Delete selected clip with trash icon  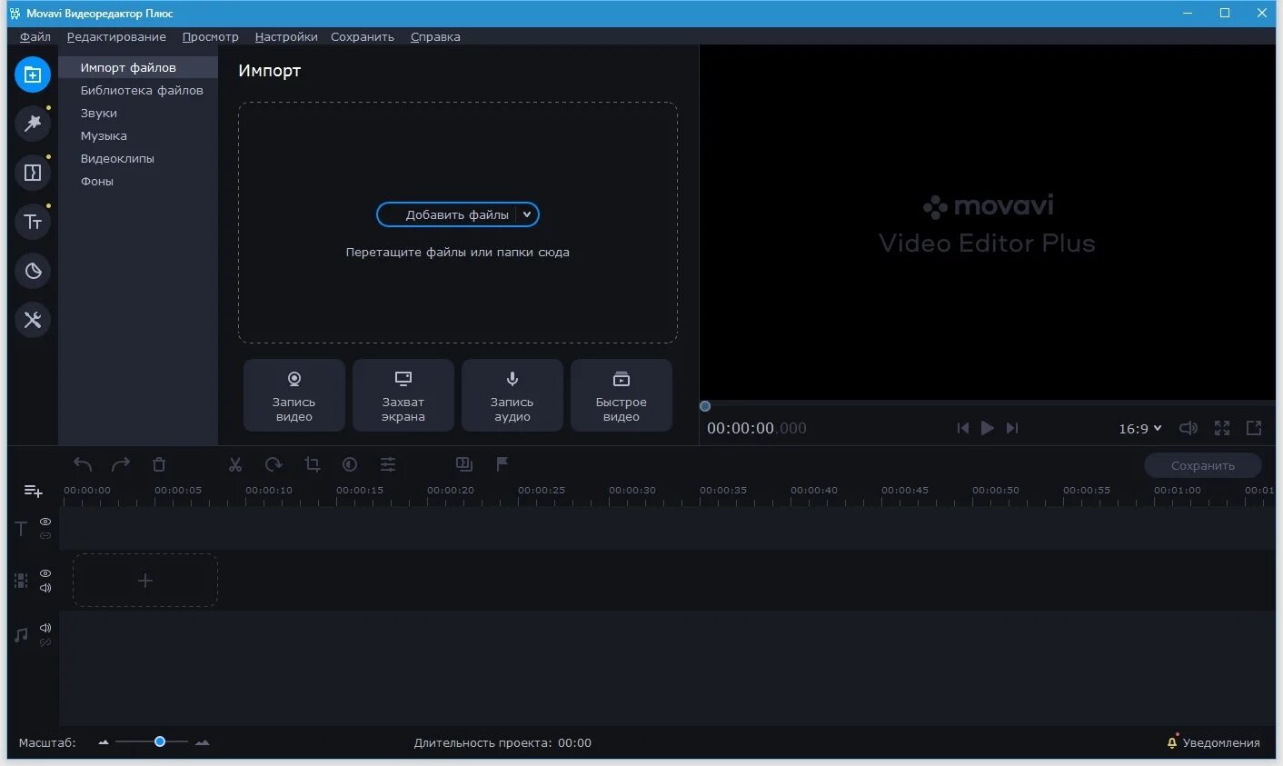point(159,464)
